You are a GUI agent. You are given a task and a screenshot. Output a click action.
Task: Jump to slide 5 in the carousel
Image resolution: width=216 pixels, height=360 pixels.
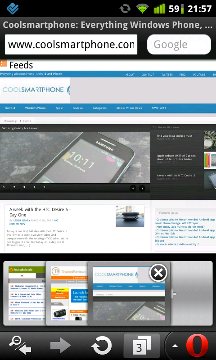click(44, 187)
